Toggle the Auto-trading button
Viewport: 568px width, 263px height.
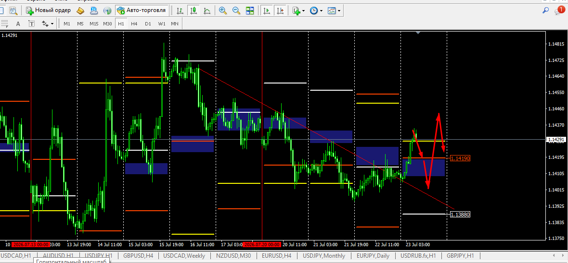[142, 11]
